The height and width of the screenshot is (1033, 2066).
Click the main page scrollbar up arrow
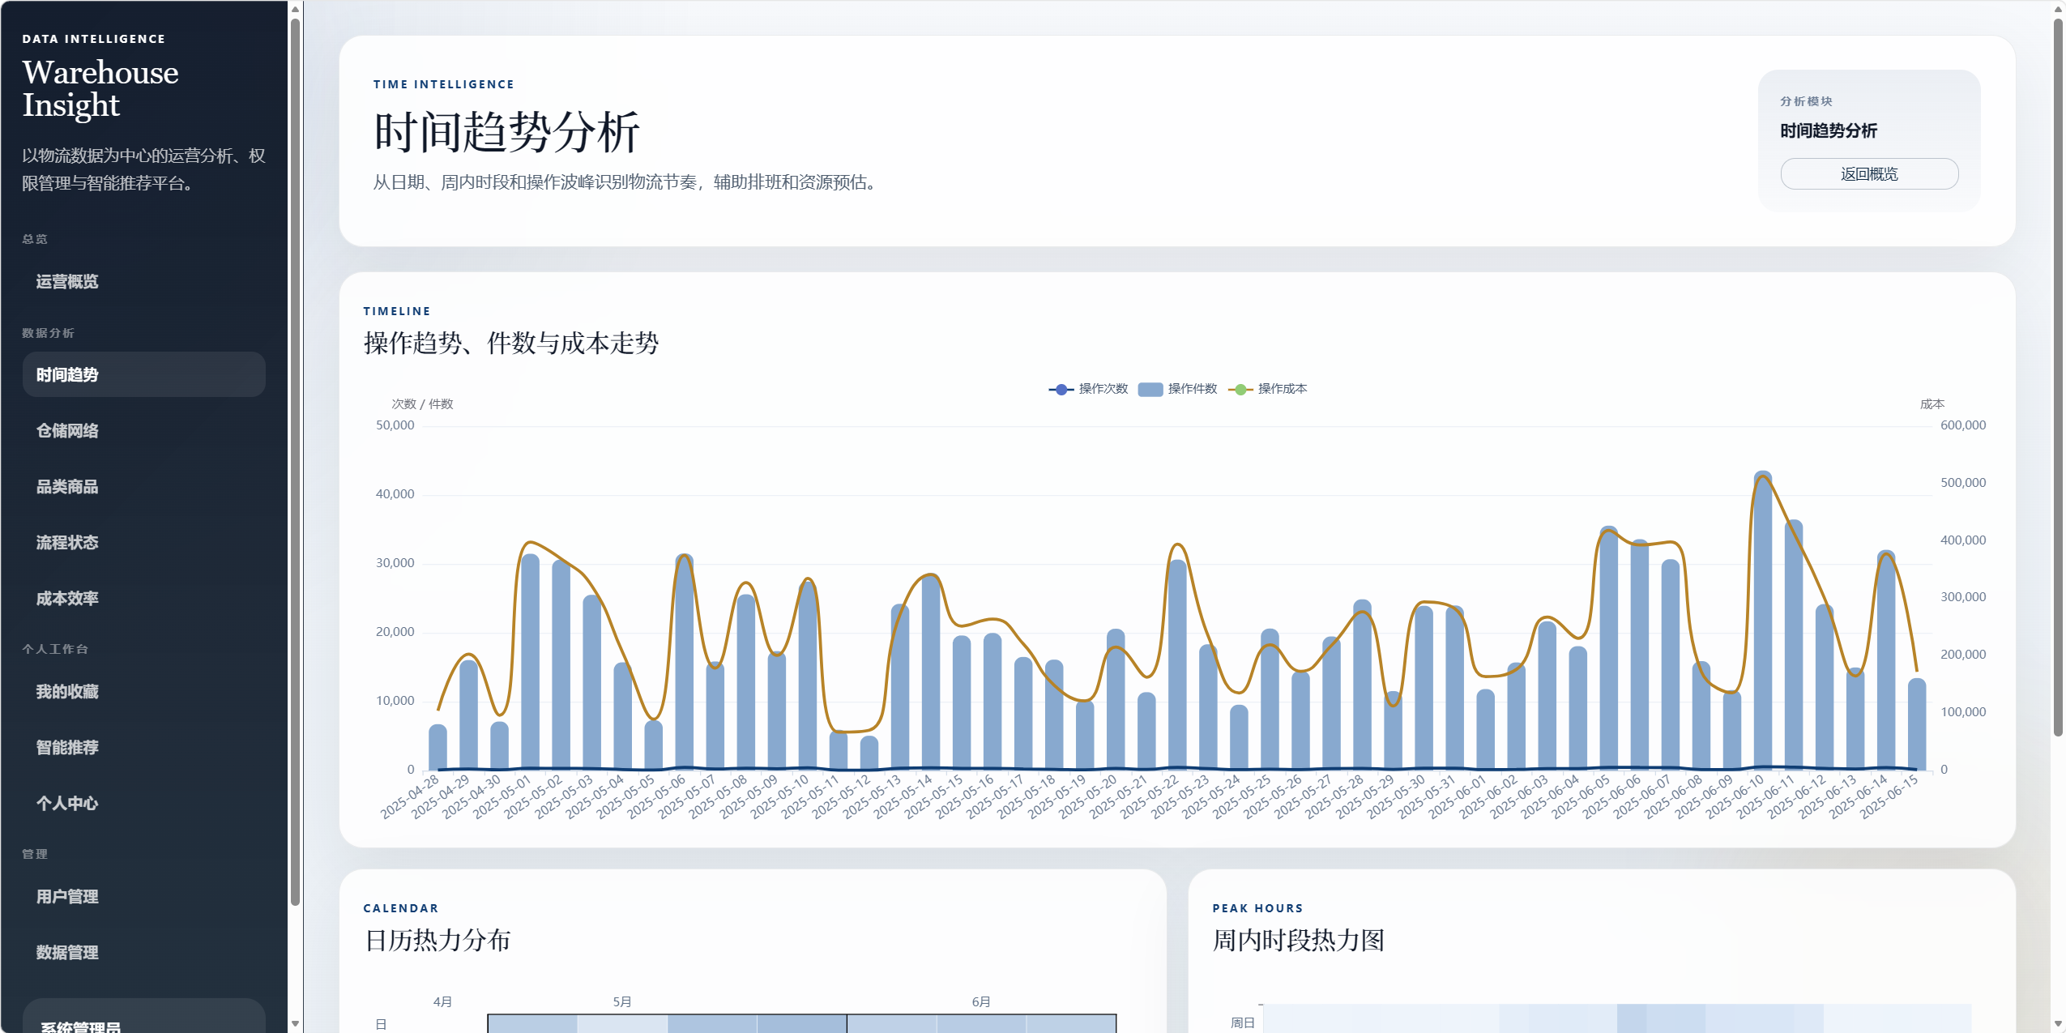click(2058, 9)
